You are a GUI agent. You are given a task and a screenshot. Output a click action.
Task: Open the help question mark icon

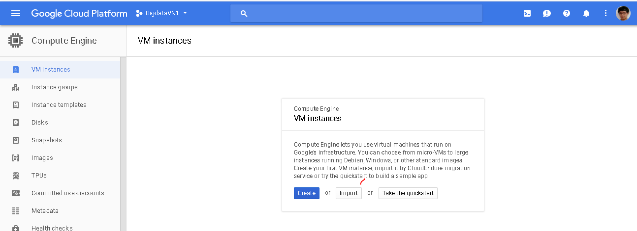tap(567, 13)
